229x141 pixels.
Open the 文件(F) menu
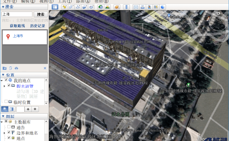click(x=10, y=2)
